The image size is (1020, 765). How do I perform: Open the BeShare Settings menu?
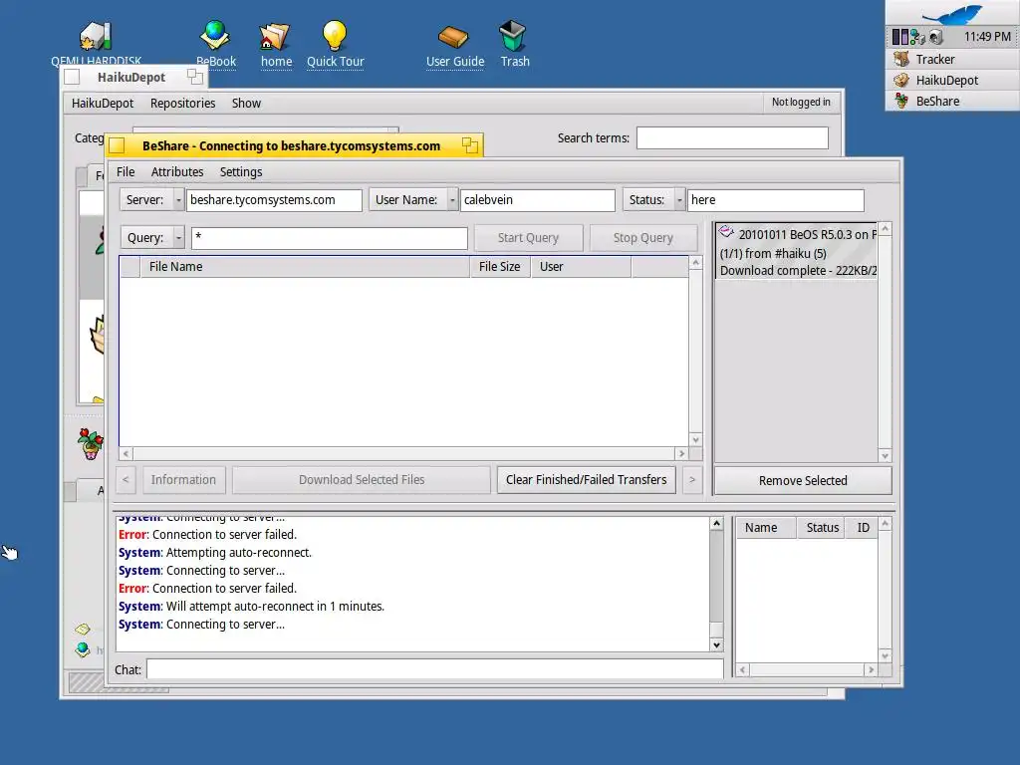click(241, 171)
